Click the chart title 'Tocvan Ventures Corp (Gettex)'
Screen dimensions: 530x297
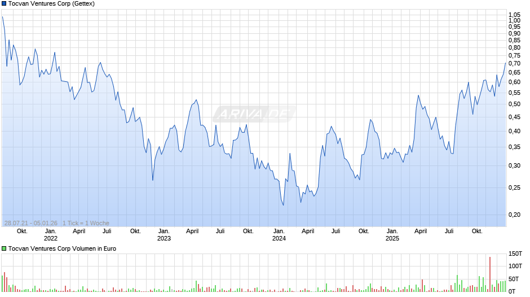51,4
